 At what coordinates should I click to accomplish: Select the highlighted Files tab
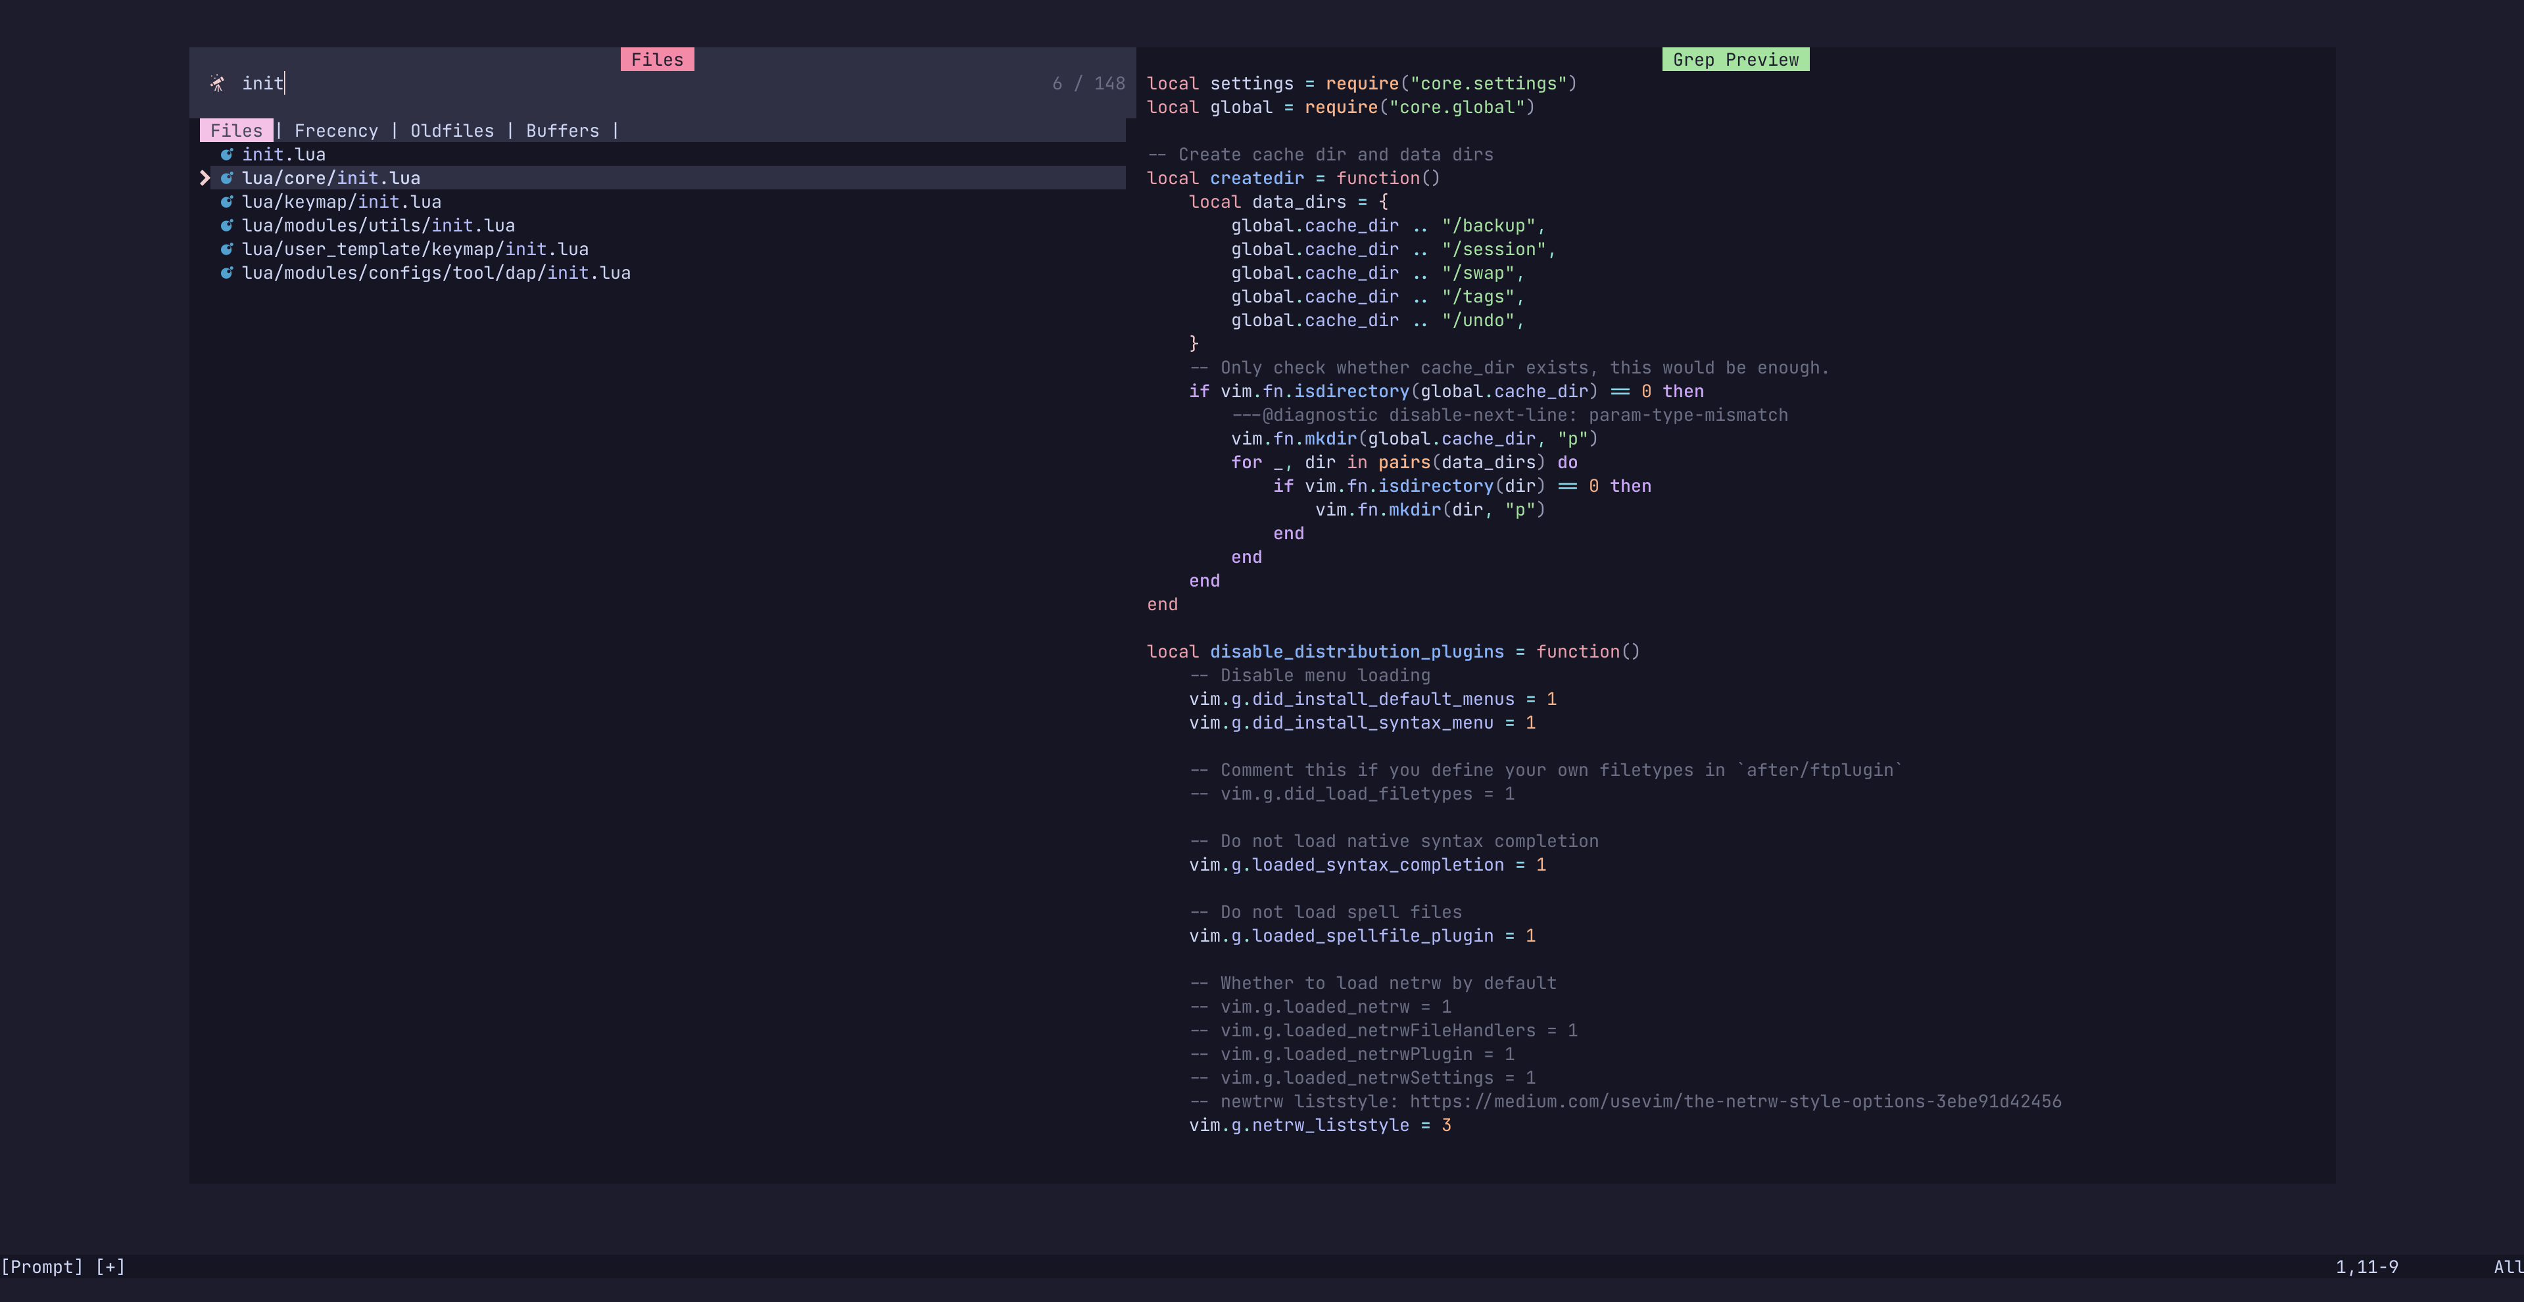[x=236, y=130]
